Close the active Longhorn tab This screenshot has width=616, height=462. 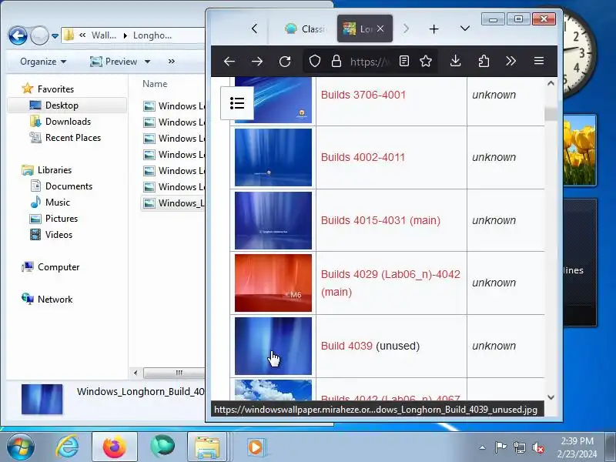[380, 28]
